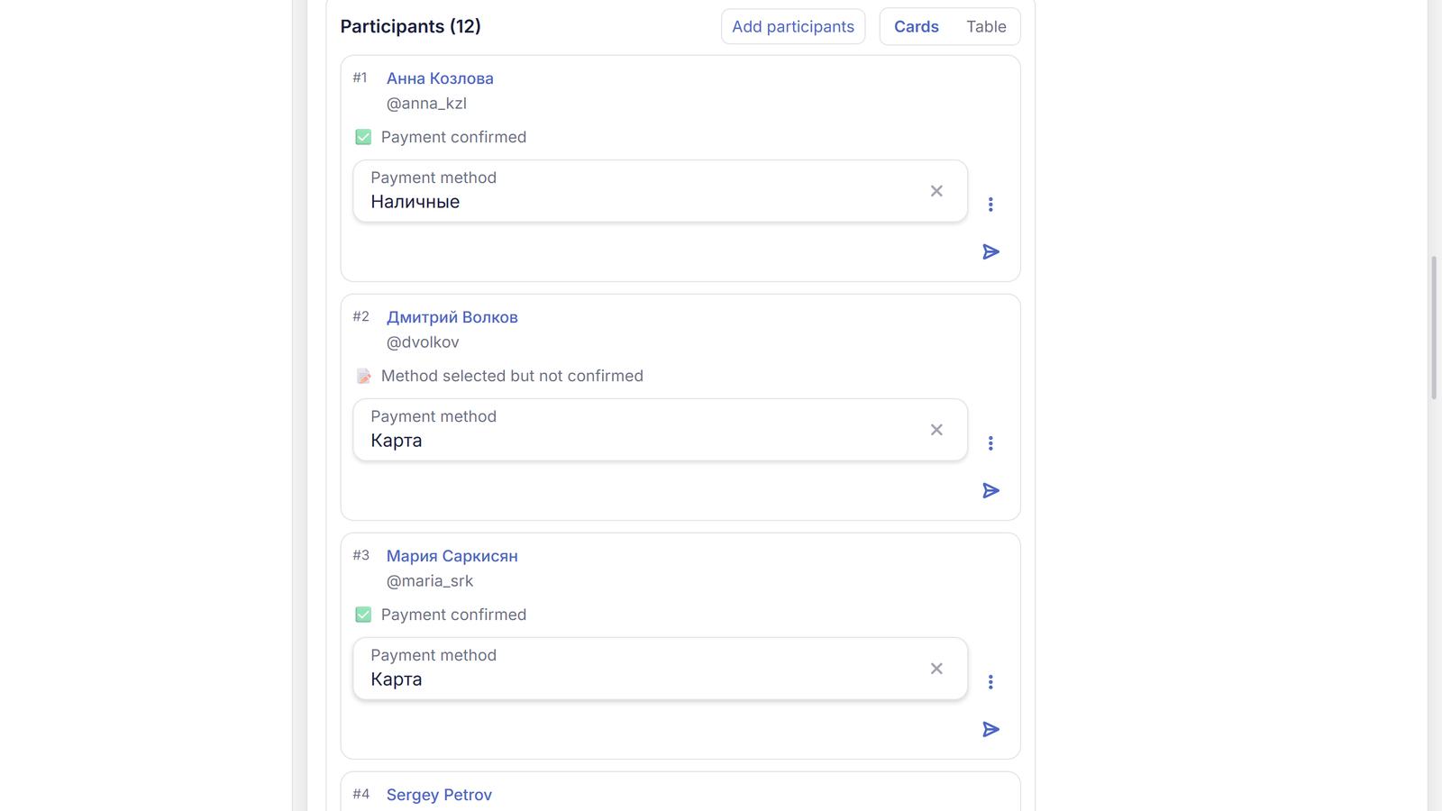
Task: Open Анна Козлова's profile link
Action: (440, 78)
